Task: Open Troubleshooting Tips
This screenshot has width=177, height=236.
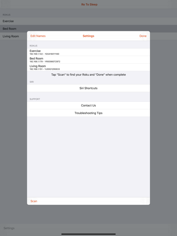Action: point(88,113)
